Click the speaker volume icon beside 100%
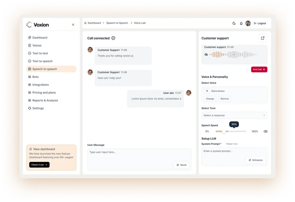Screen dimensions: 295x202 265,131
